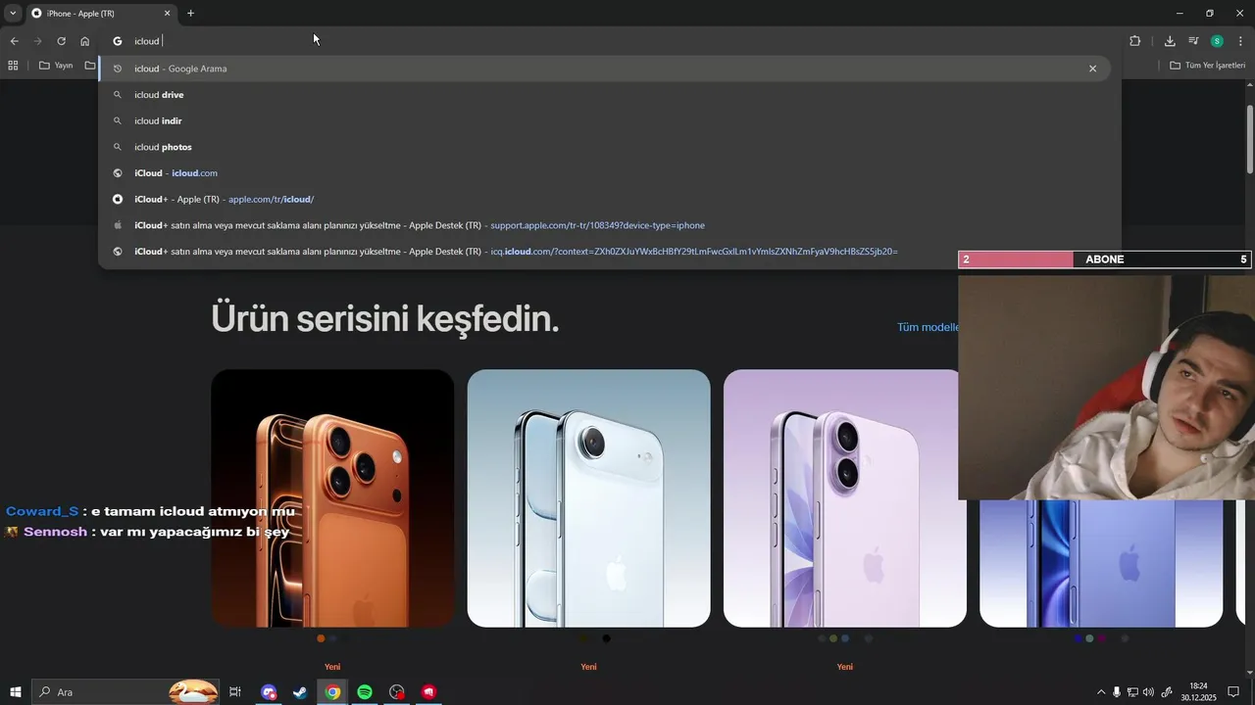
Task: Pick the black color swatch under second iPhone
Action: click(x=606, y=638)
